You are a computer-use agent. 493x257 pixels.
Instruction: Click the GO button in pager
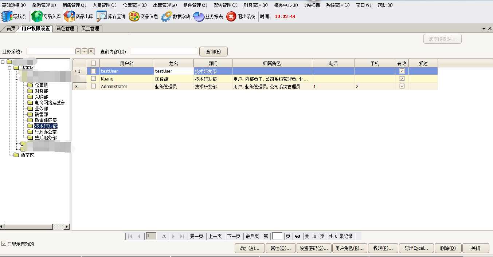(x=297, y=236)
